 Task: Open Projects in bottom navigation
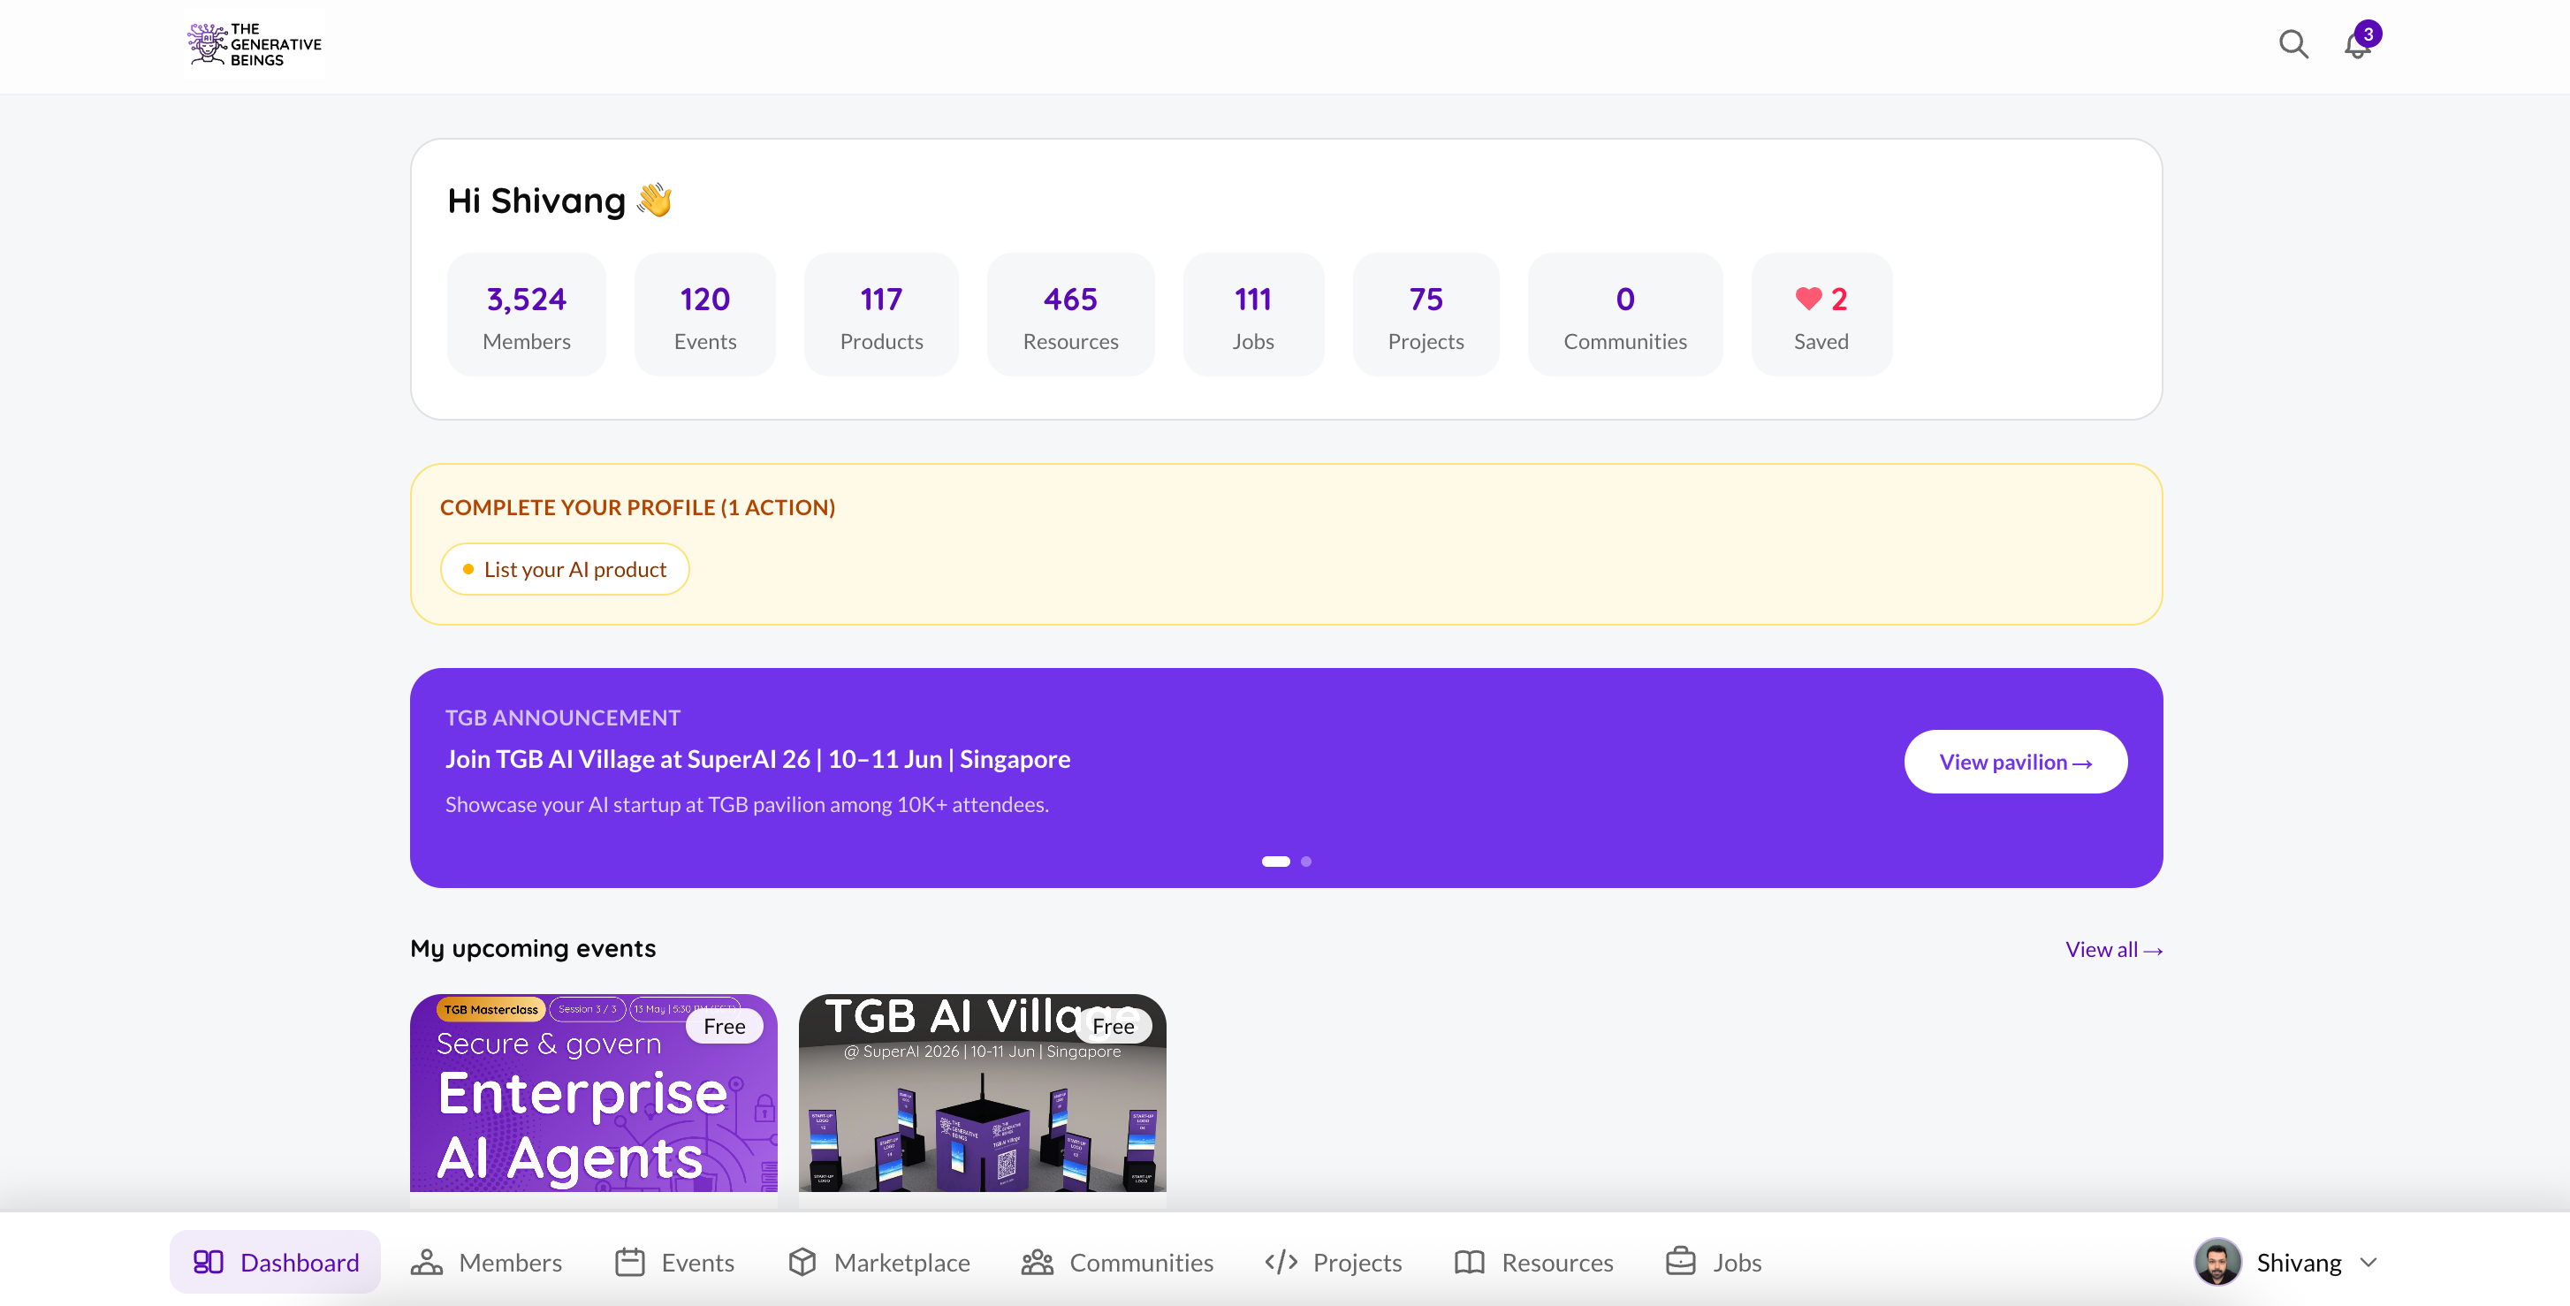click(1333, 1261)
